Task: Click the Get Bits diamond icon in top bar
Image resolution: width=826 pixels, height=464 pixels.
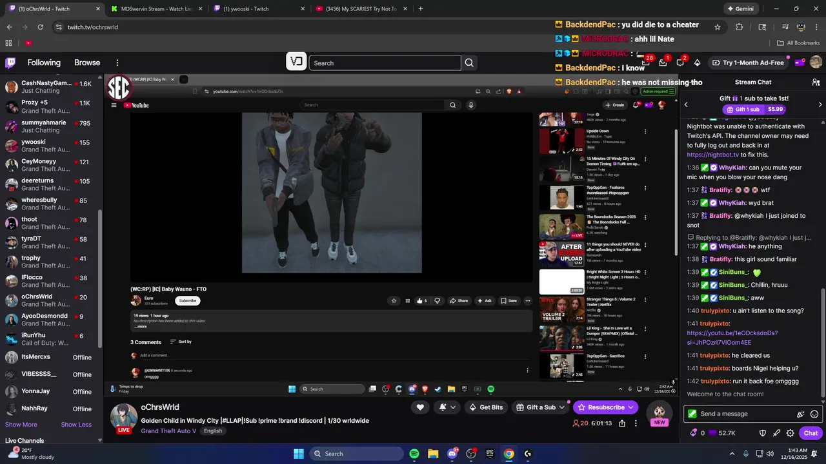Action: pyautogui.click(x=697, y=63)
